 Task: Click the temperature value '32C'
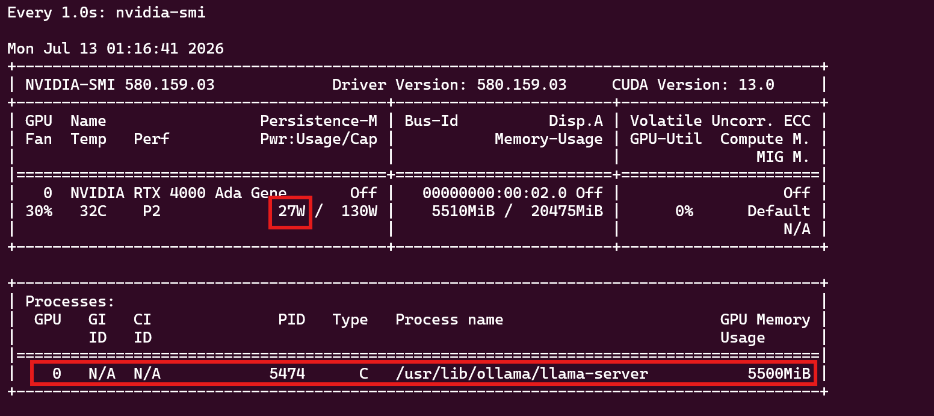pos(93,211)
